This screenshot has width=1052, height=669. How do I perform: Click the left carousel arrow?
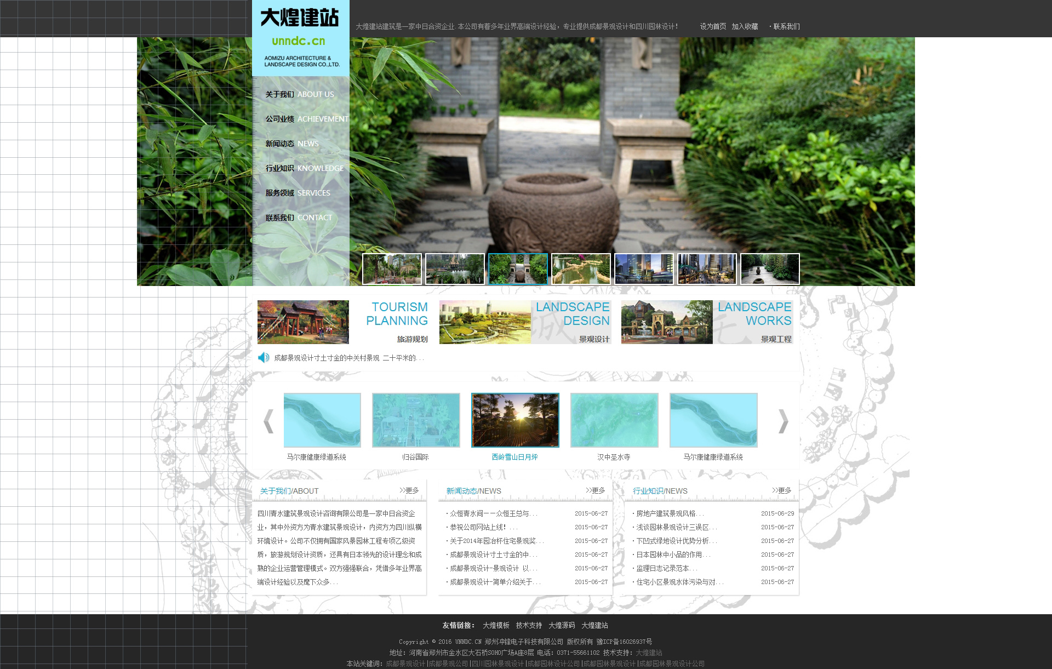[x=268, y=421]
